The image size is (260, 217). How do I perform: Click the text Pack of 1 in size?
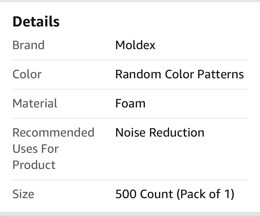(206, 194)
